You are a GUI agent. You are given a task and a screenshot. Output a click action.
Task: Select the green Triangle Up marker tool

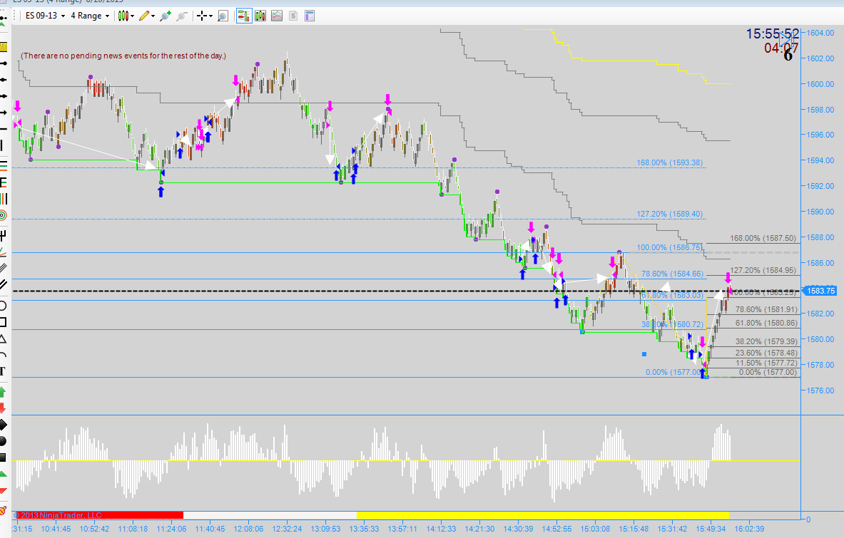point(4,474)
